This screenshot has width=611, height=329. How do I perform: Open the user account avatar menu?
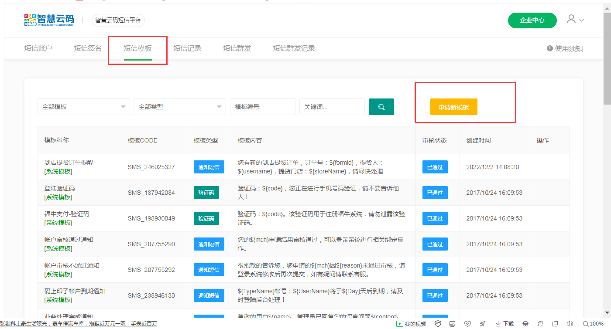point(574,20)
